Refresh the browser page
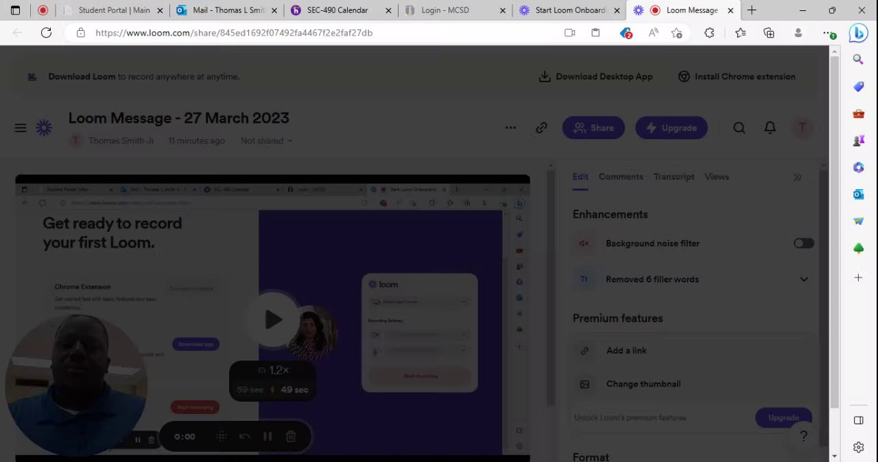Viewport: 878px width, 462px height. 46,32
